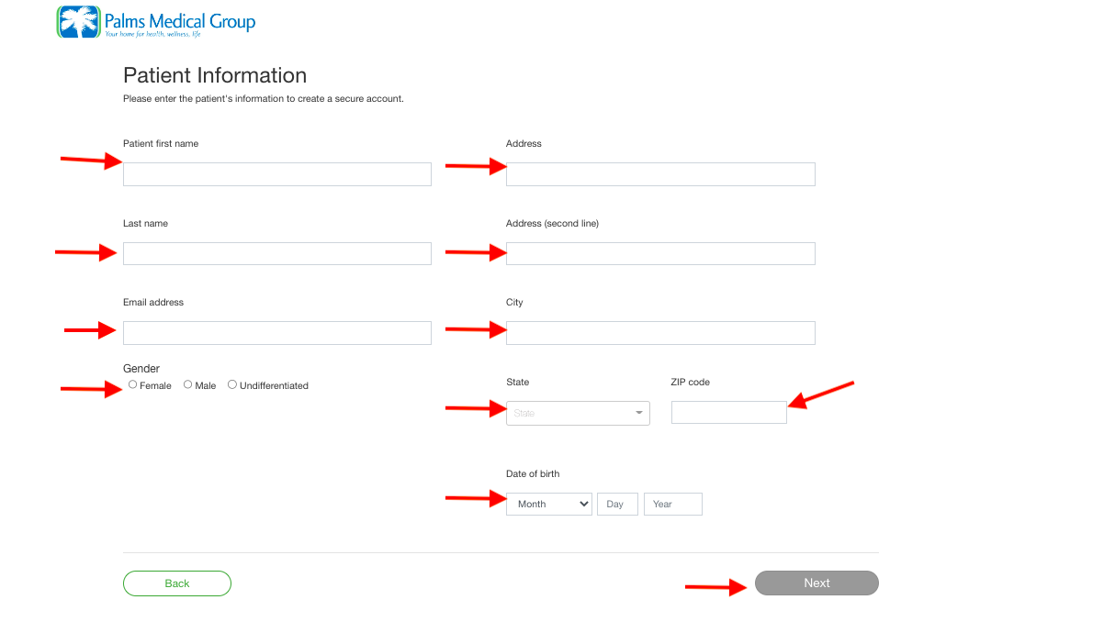Click the Address second line field
The image size is (1115, 622).
click(x=660, y=253)
